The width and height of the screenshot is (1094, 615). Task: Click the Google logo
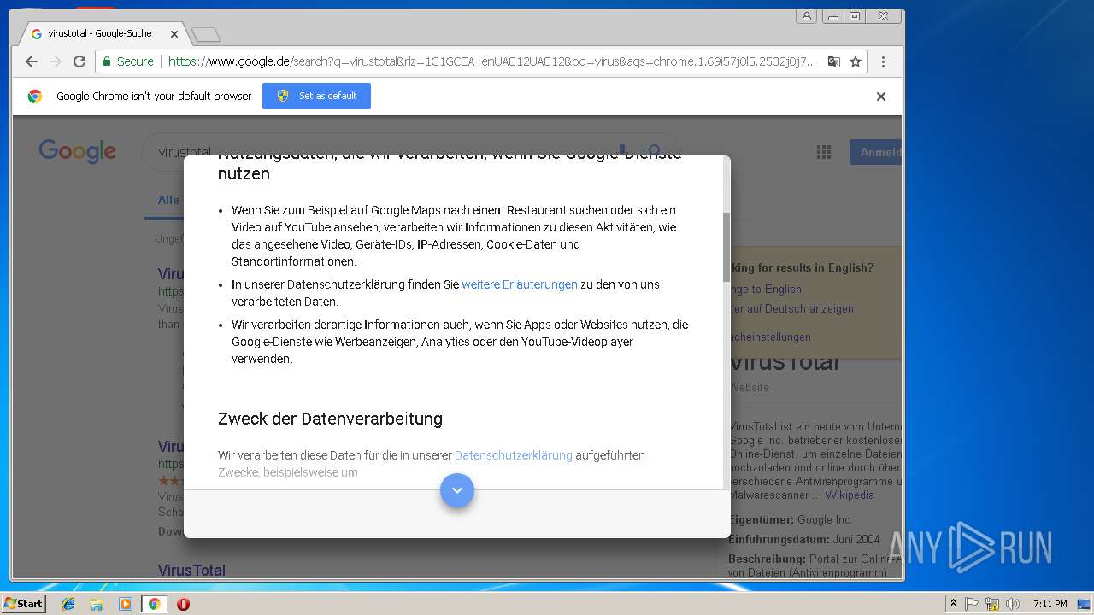[77, 152]
